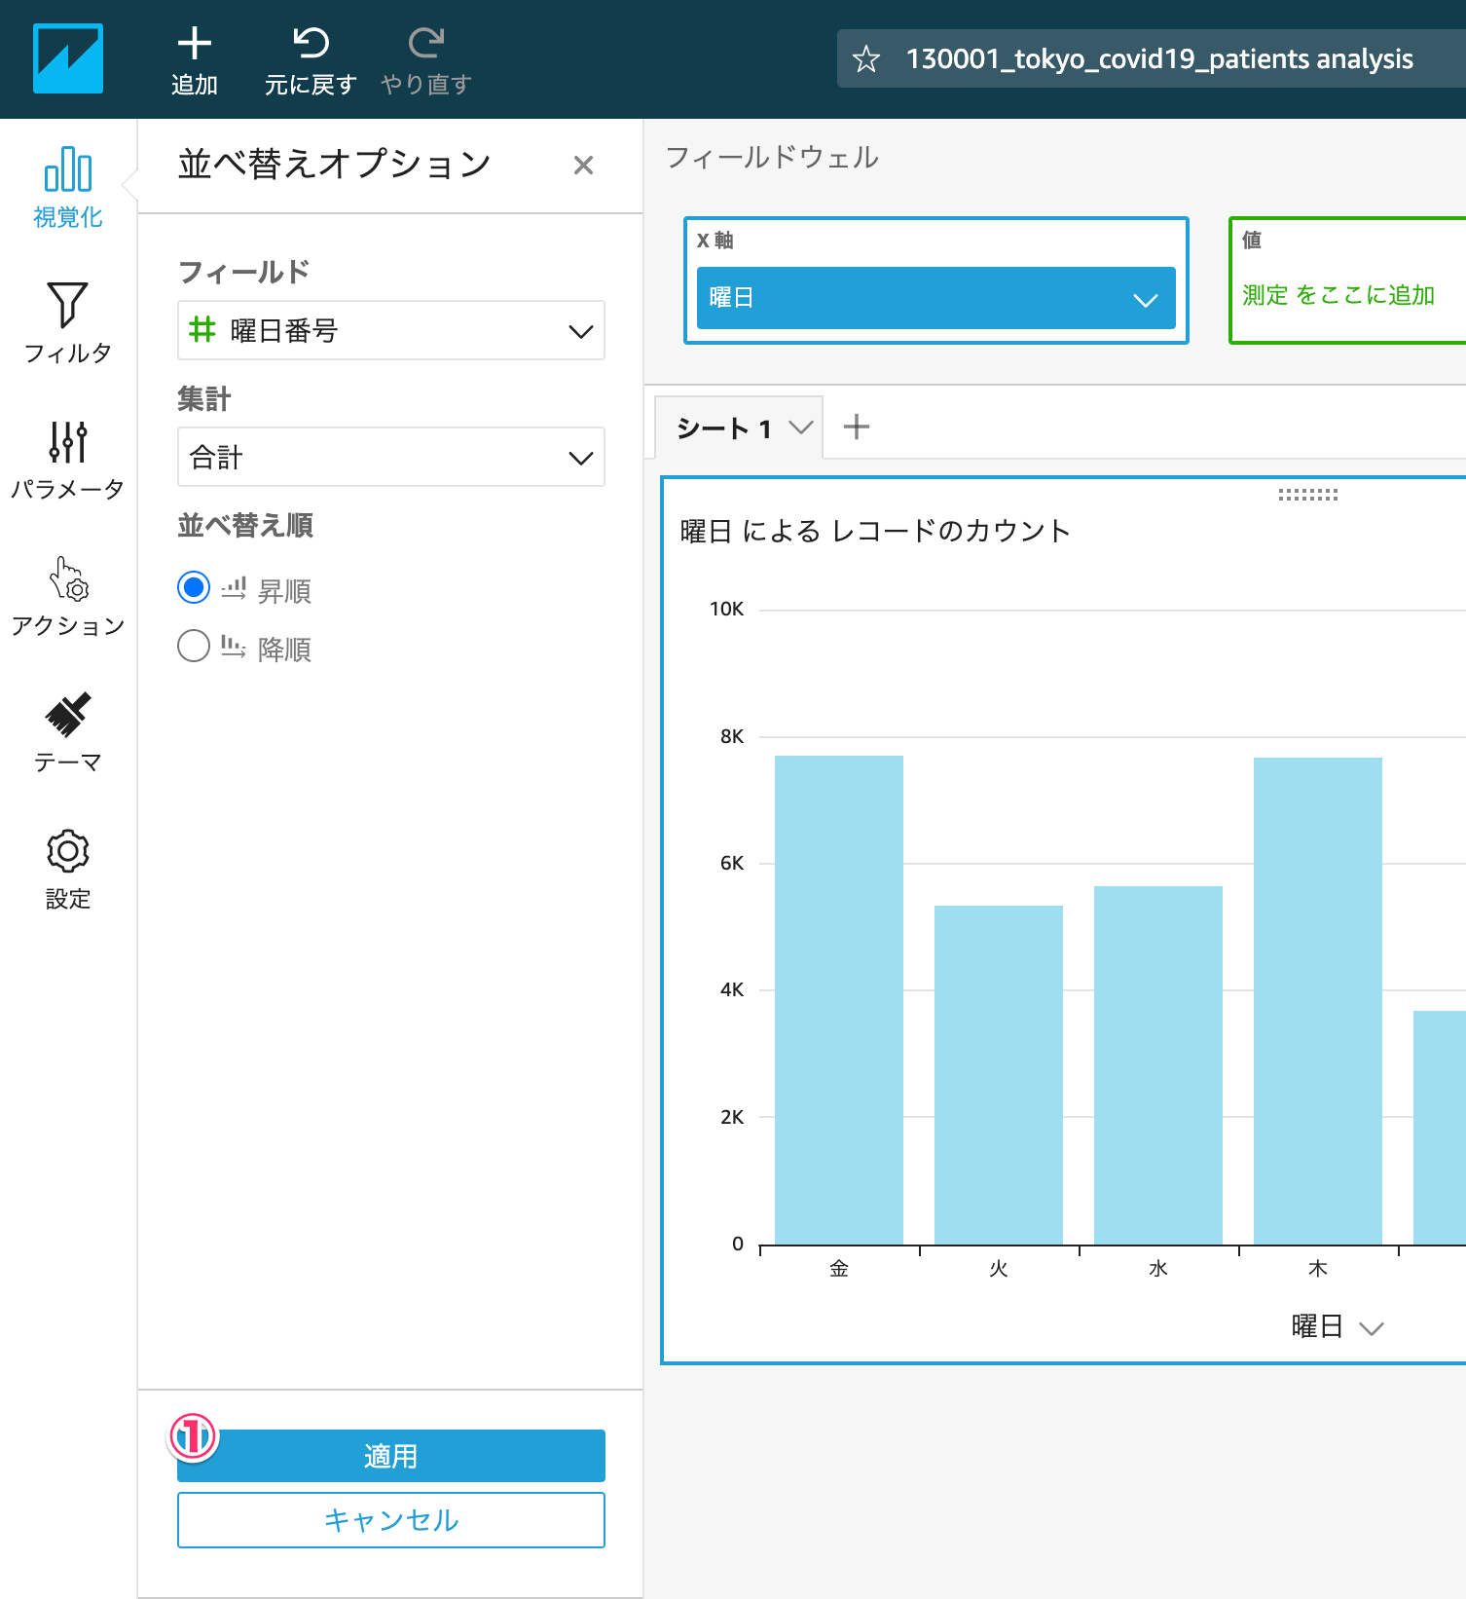Open the 集計 dropdown showing 合計
The height and width of the screenshot is (1599, 1466).
tap(390, 458)
